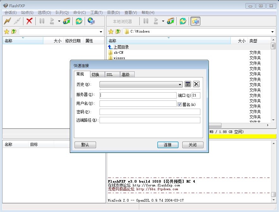Viewport: 279px width, 212px height.
Task: Open the 工具(T) menu
Action: (x=96, y=13)
